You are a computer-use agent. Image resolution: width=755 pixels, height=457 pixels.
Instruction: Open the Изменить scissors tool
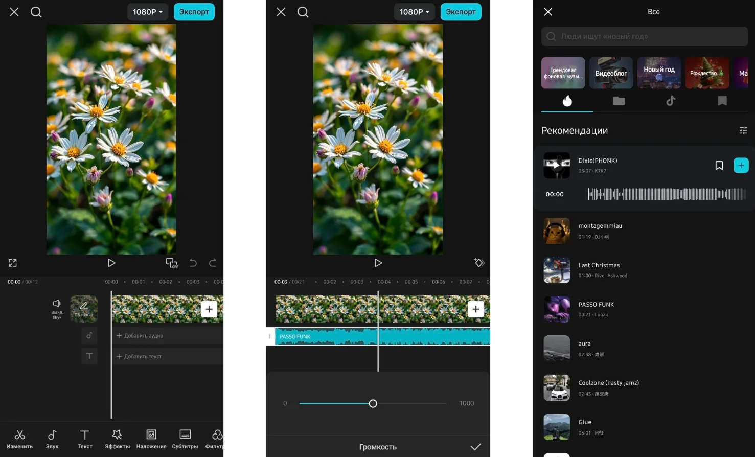point(19,439)
